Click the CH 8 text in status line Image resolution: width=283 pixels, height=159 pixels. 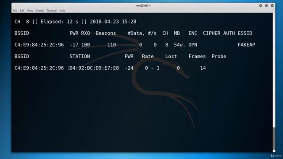coord(22,22)
